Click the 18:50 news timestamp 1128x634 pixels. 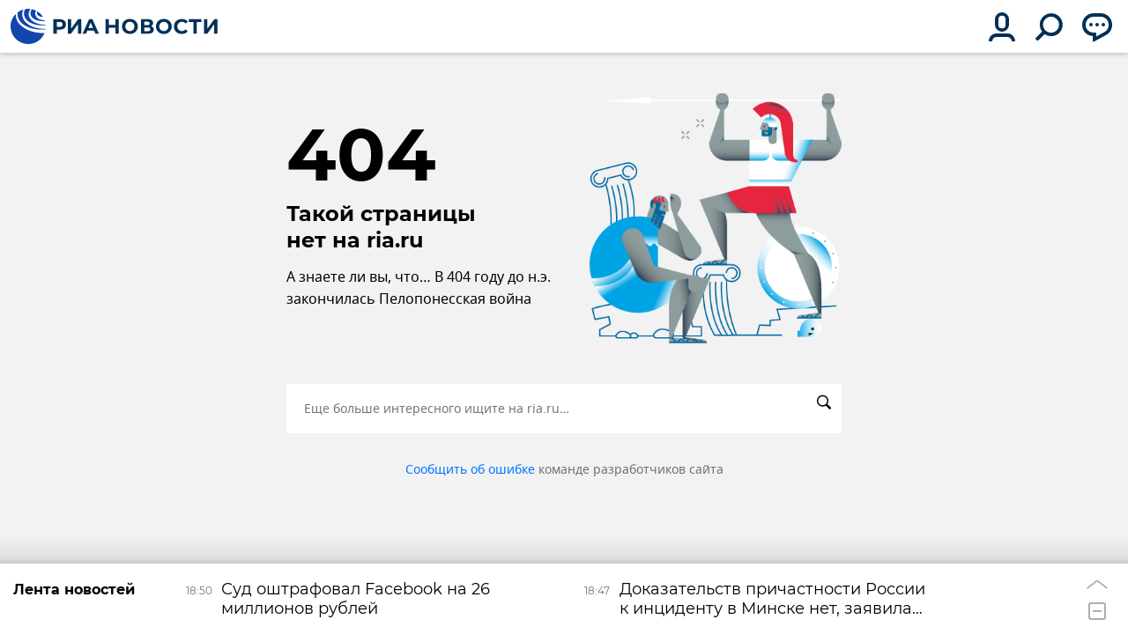tap(199, 591)
